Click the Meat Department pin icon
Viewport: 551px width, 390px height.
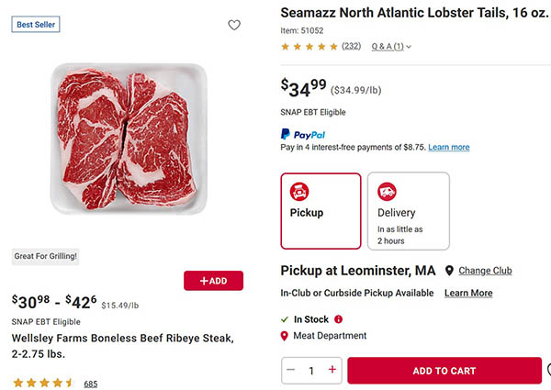[284, 336]
